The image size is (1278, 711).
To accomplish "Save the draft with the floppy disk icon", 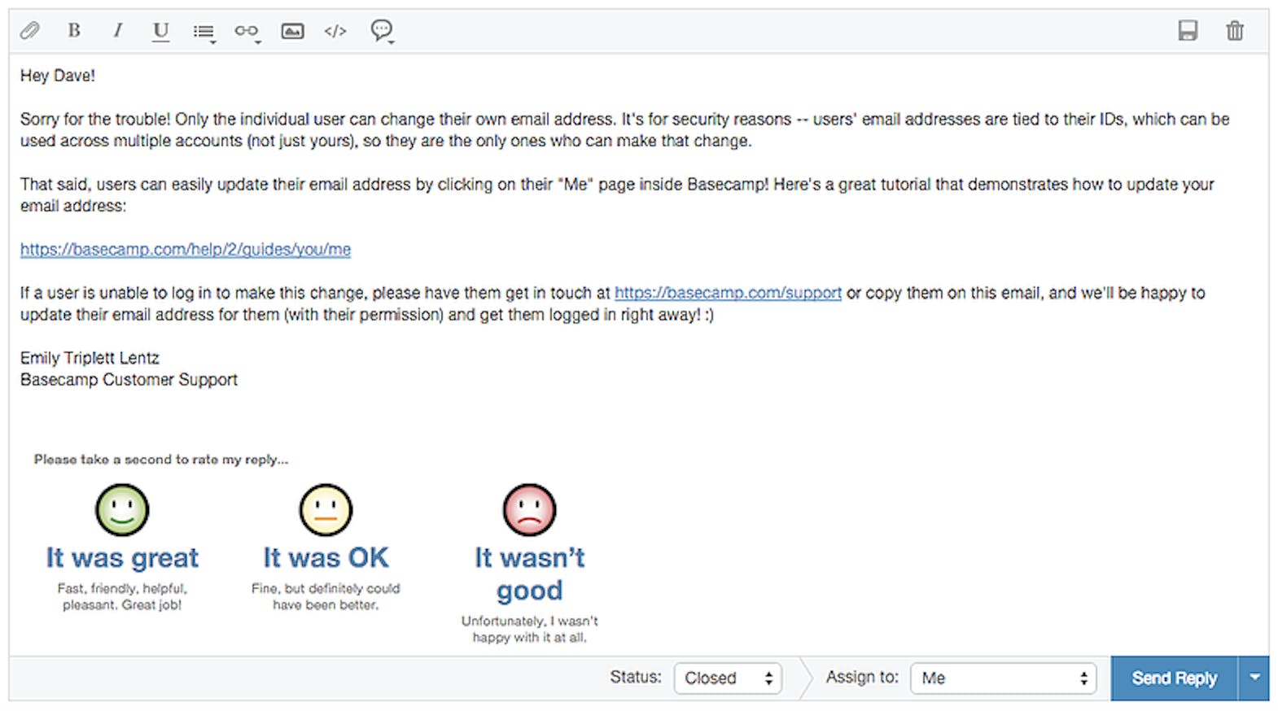I will [1188, 31].
